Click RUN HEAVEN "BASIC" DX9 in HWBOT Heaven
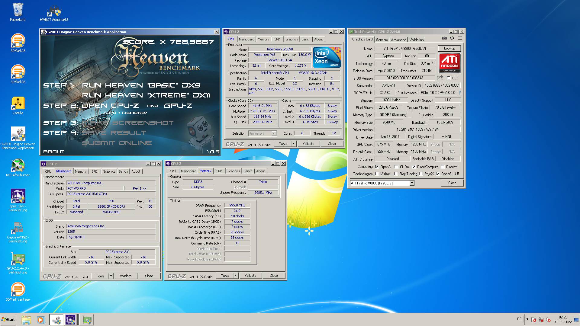Viewport: 580px width, 326px height. [141, 85]
